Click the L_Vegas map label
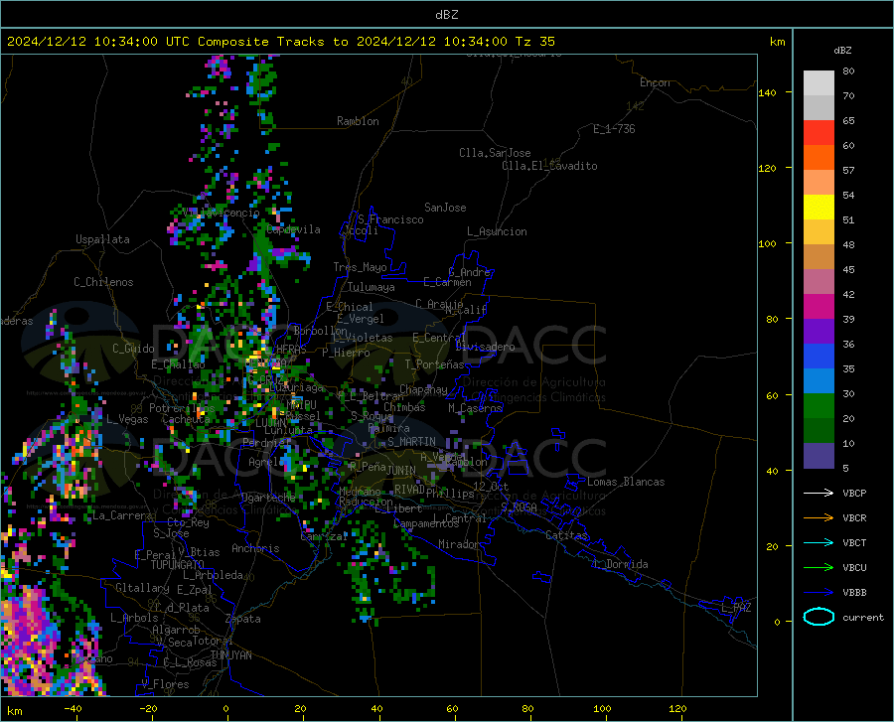This screenshot has width=894, height=722. (x=127, y=419)
